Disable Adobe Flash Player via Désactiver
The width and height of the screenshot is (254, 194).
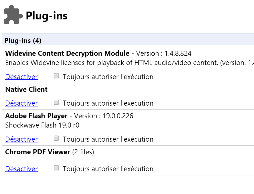tap(21, 139)
